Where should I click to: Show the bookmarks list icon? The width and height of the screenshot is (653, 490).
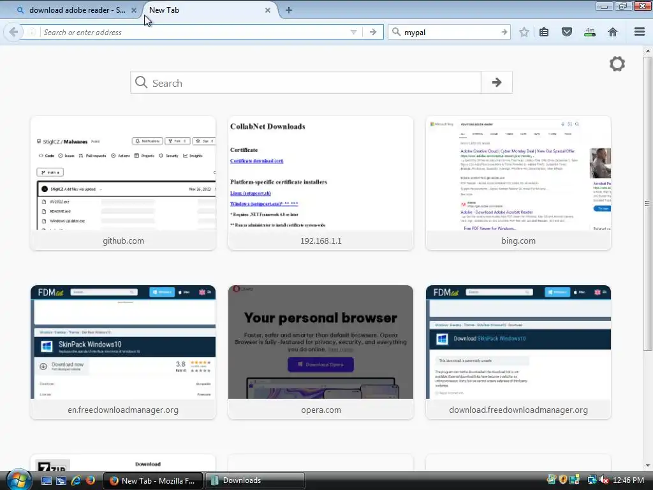[544, 32]
